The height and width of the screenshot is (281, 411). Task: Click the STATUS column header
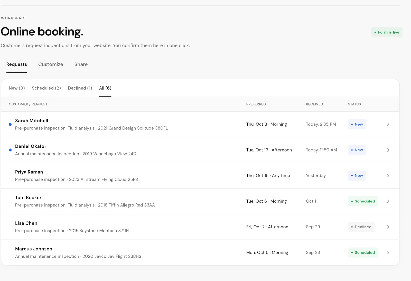[x=354, y=104]
